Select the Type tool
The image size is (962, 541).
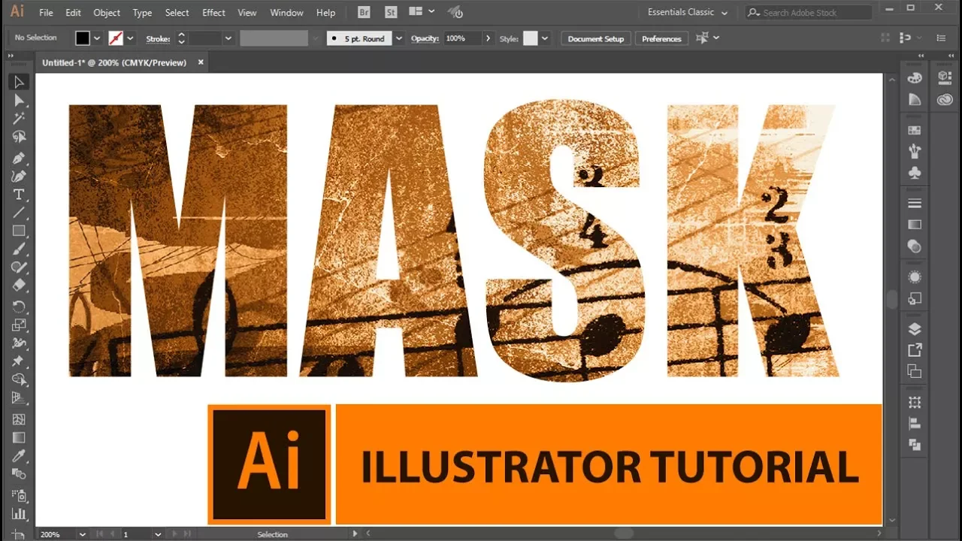(20, 195)
